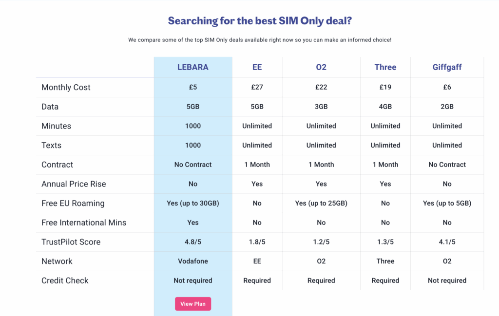Image resolution: width=499 pixels, height=316 pixels.
Task: Click Lebara's £5 monthly cost cell
Action: click(193, 88)
